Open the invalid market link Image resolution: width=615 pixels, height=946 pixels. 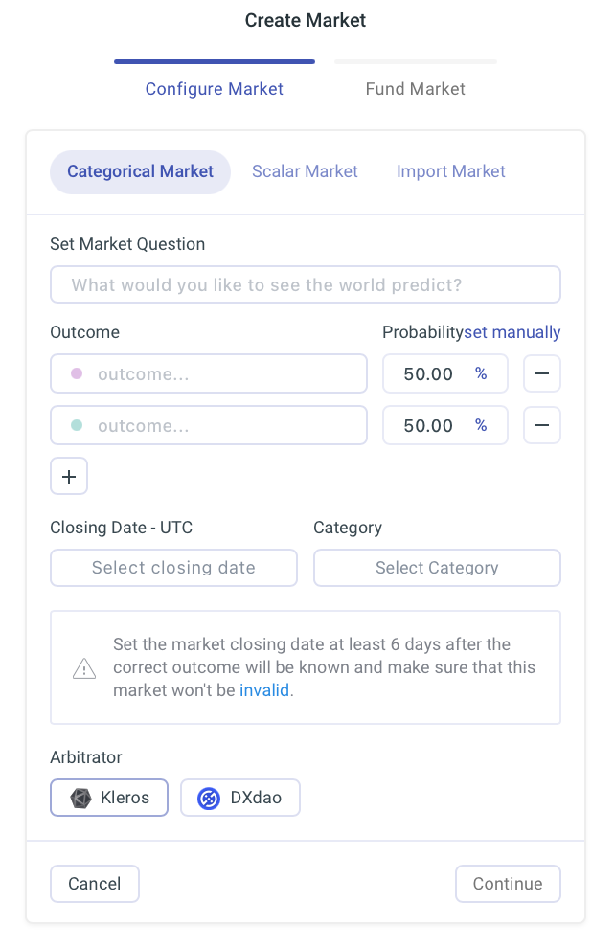click(x=264, y=690)
